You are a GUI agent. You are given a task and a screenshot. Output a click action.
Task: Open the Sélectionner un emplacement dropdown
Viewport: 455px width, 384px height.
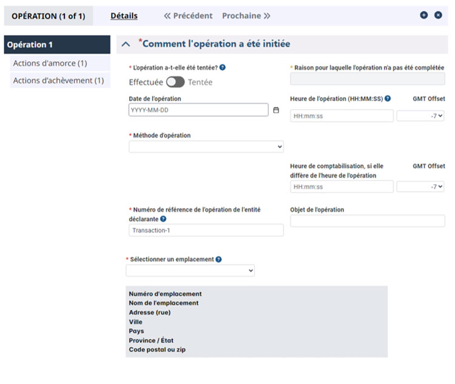click(190, 271)
